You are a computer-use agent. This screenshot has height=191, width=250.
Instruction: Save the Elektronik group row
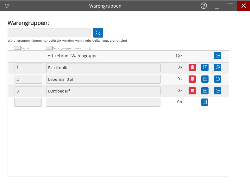click(x=205, y=67)
